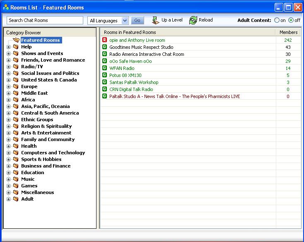Select Computers and Technology category
The width and height of the screenshot is (304, 242).
53,153
